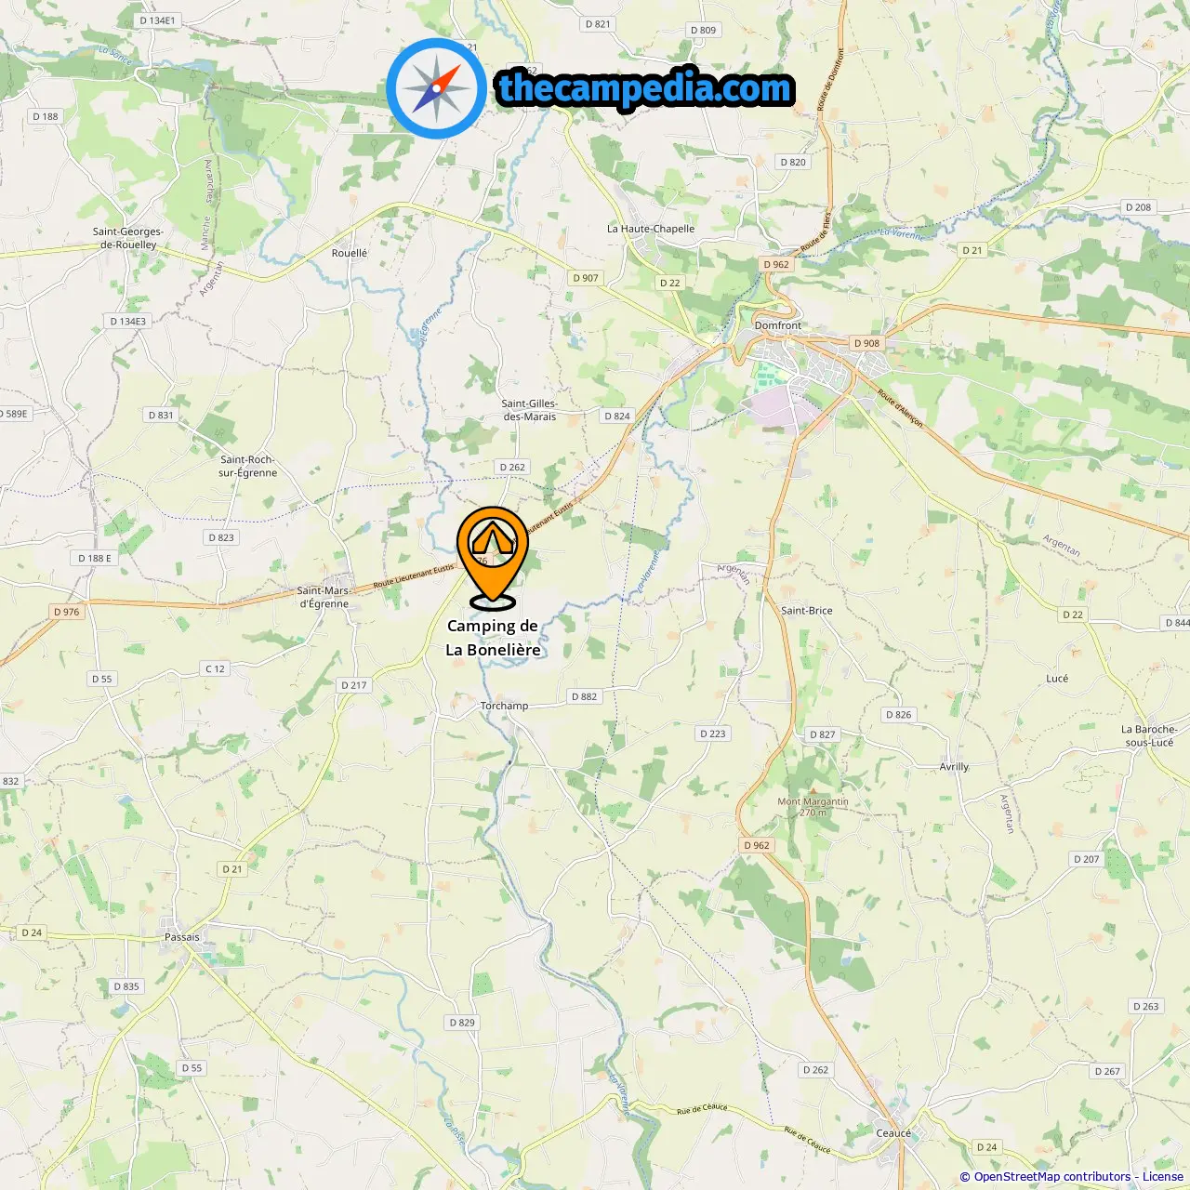Click the Domfront town label
This screenshot has height=1190, width=1190.
point(778,325)
